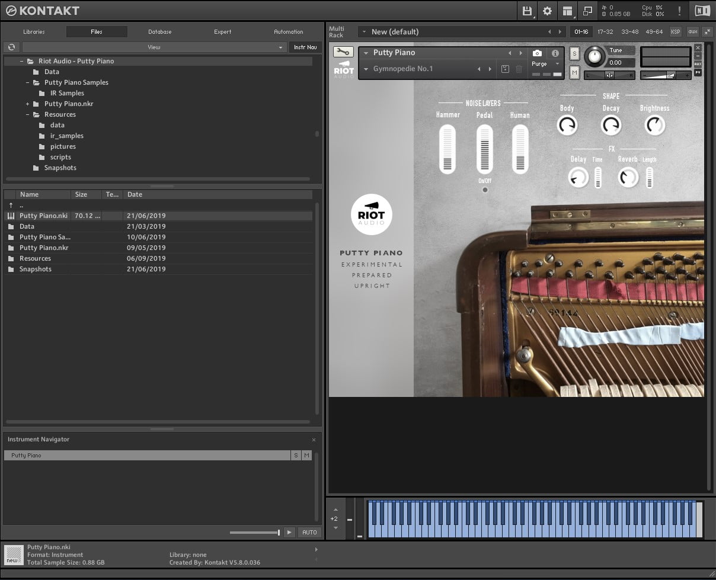Click the refresh icon in browser
Image resolution: width=716 pixels, height=580 pixels.
[x=11, y=47]
